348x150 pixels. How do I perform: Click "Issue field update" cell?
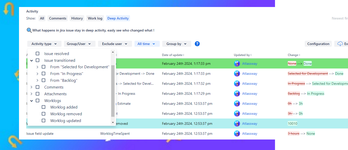[40, 133]
